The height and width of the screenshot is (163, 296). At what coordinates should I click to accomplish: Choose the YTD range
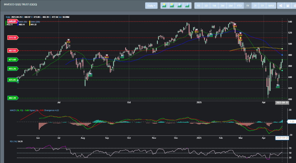click(x=239, y=6)
